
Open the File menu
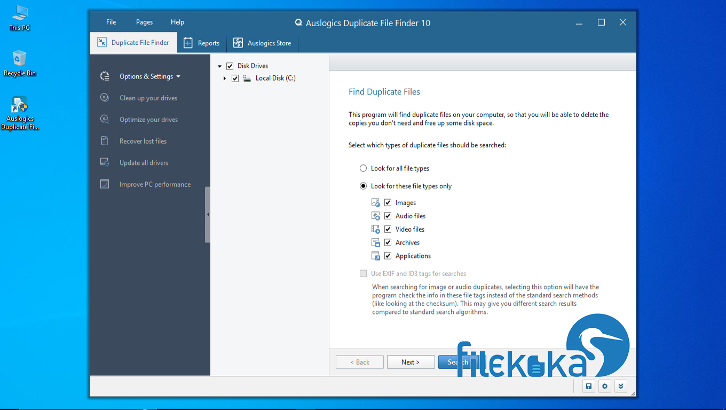(111, 22)
